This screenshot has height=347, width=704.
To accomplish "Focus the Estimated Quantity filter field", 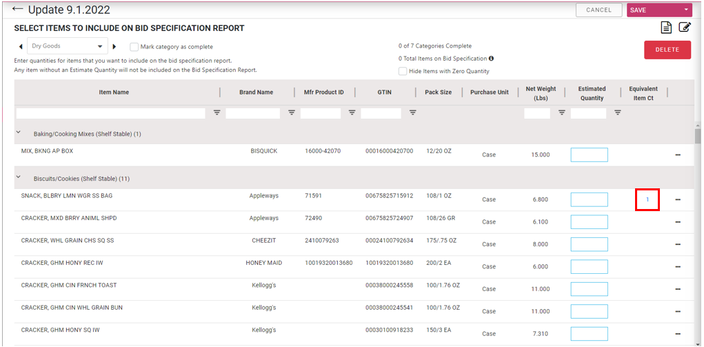I will 588,113.
